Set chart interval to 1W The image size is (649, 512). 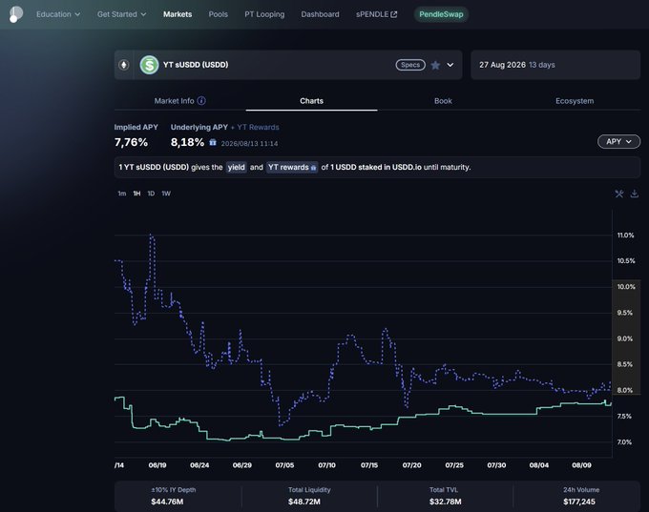click(x=166, y=194)
